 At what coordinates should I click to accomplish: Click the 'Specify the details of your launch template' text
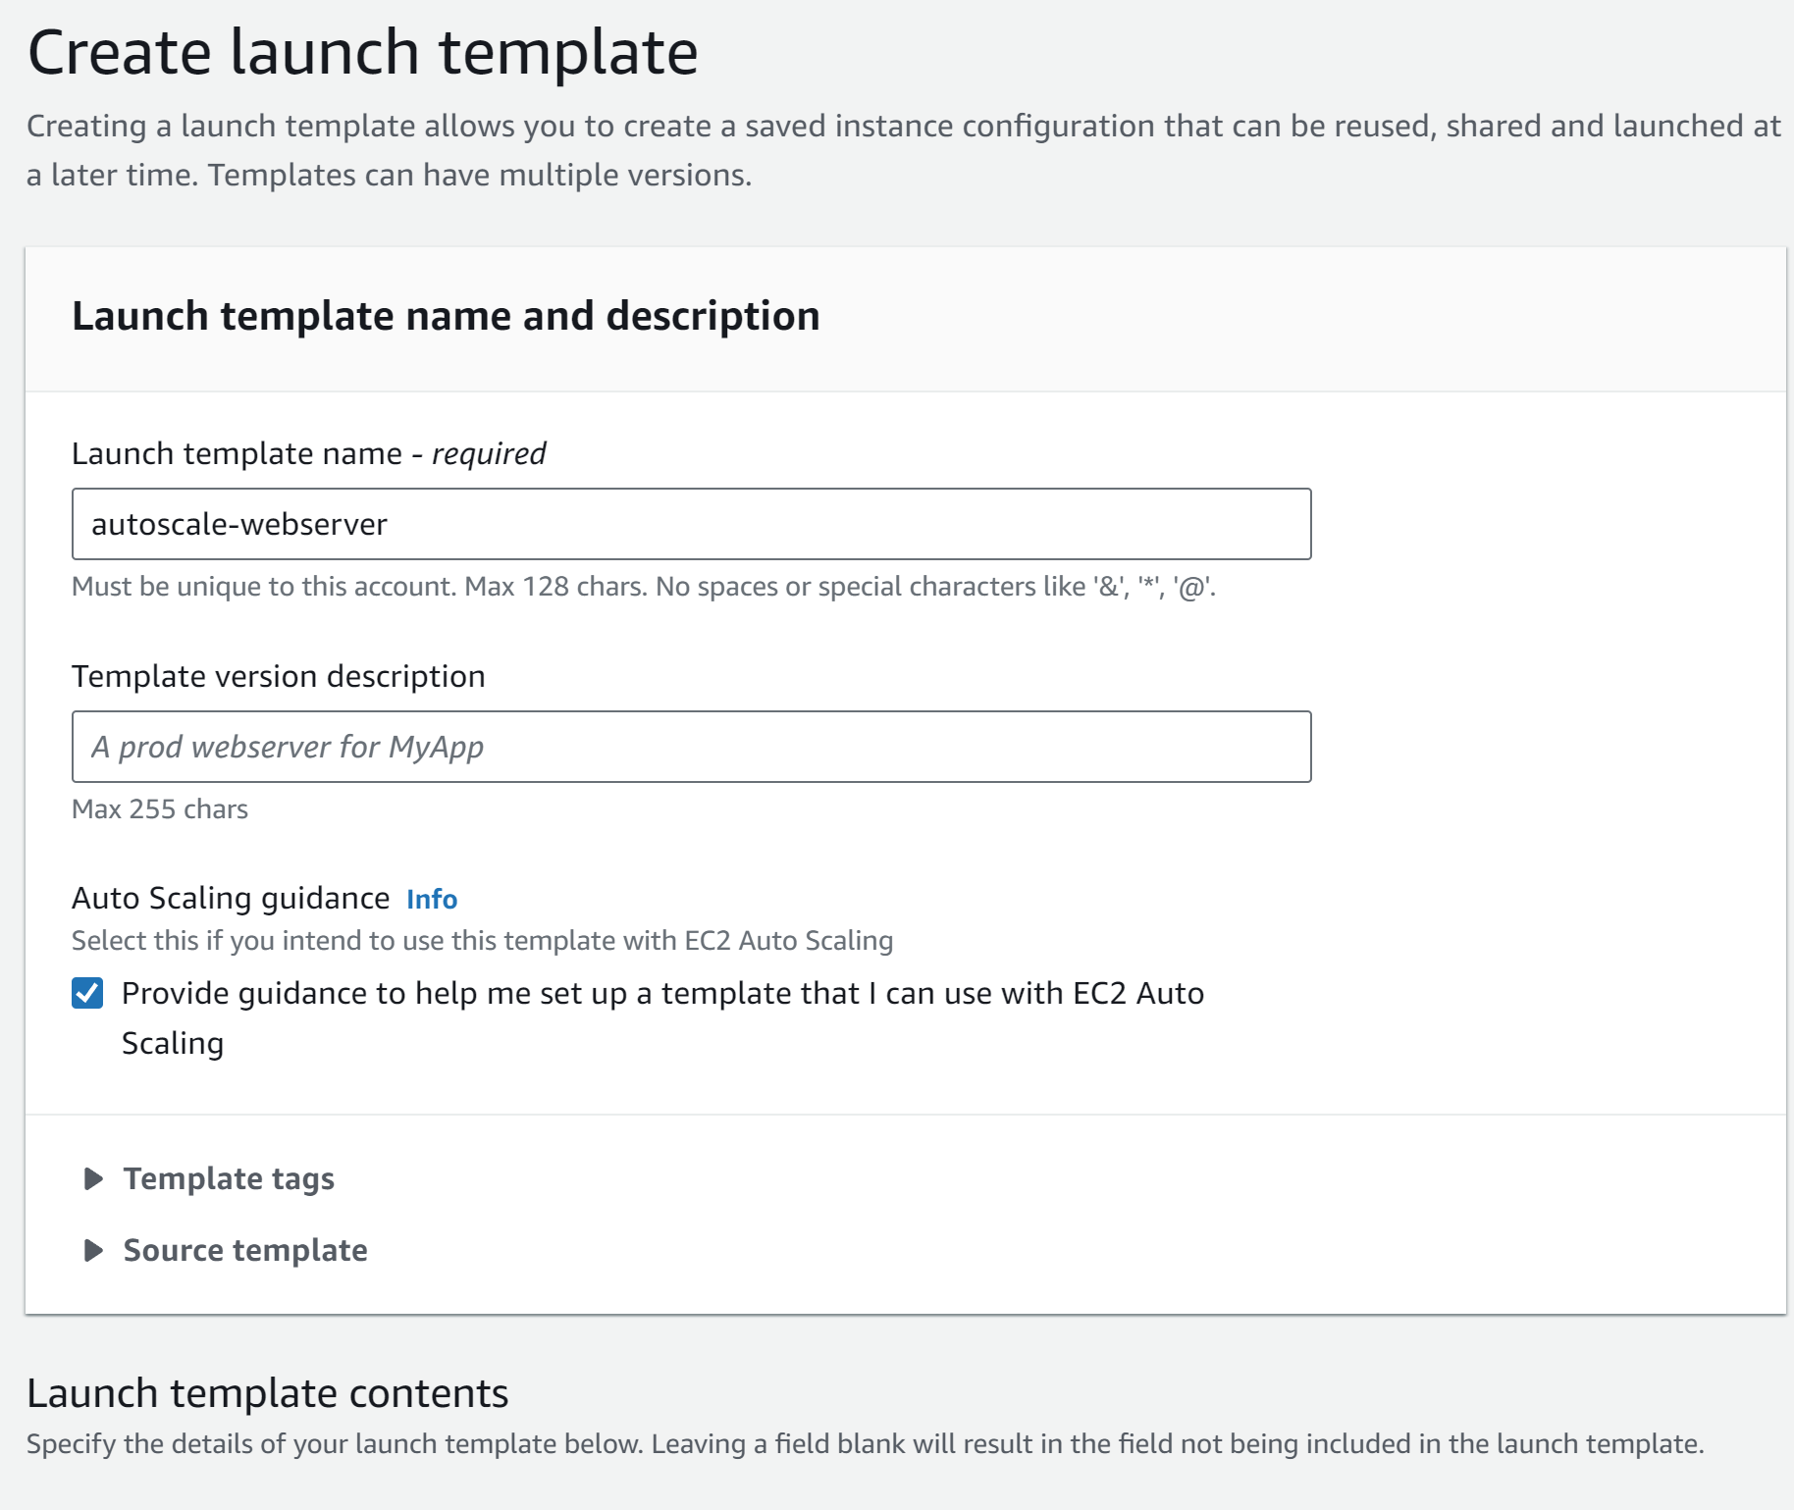click(x=865, y=1444)
